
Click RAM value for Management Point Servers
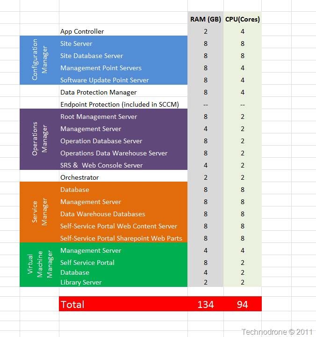point(206,66)
